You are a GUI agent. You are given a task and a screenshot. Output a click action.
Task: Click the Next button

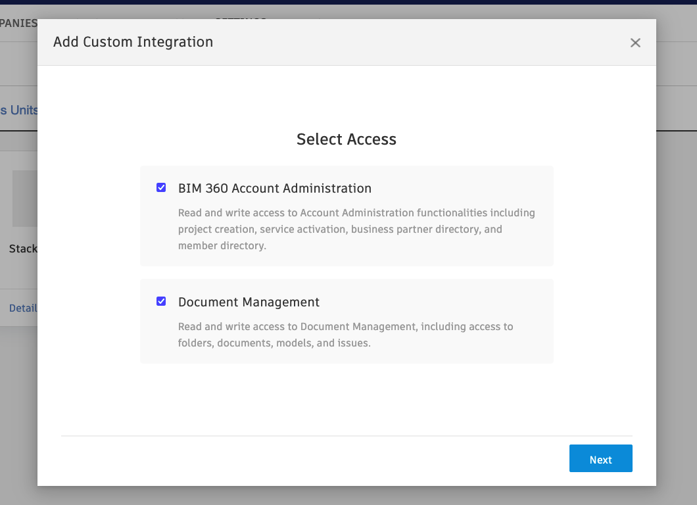[600, 458]
